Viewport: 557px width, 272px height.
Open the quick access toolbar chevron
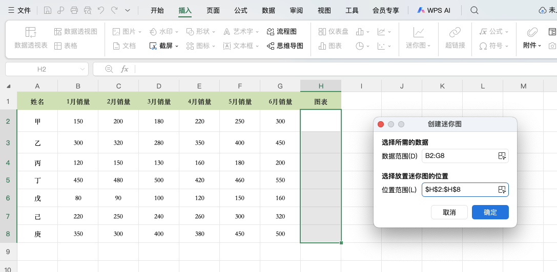(x=128, y=11)
